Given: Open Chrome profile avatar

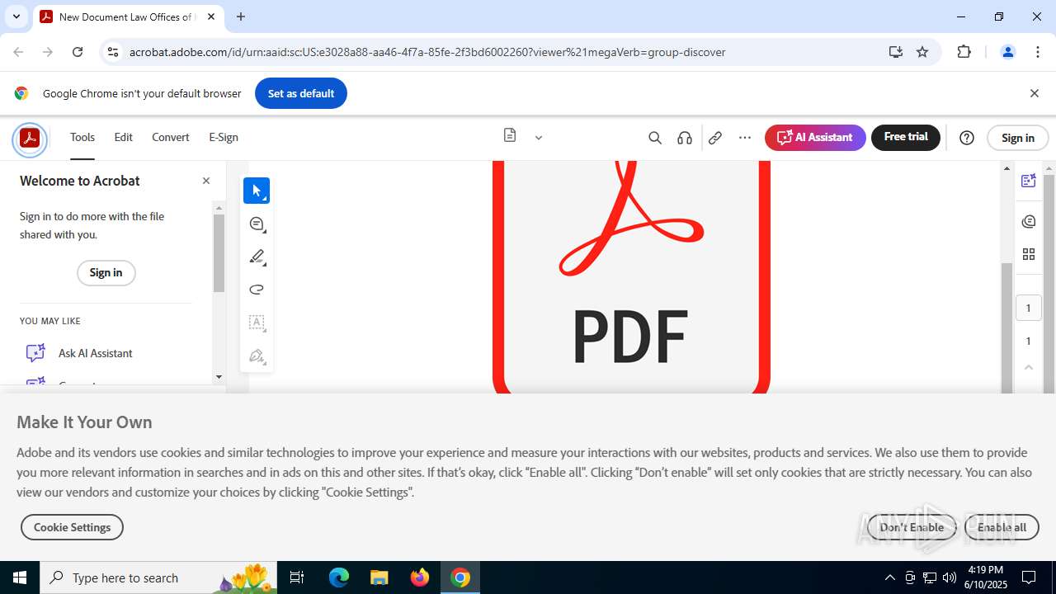Looking at the screenshot, I should [1007, 52].
